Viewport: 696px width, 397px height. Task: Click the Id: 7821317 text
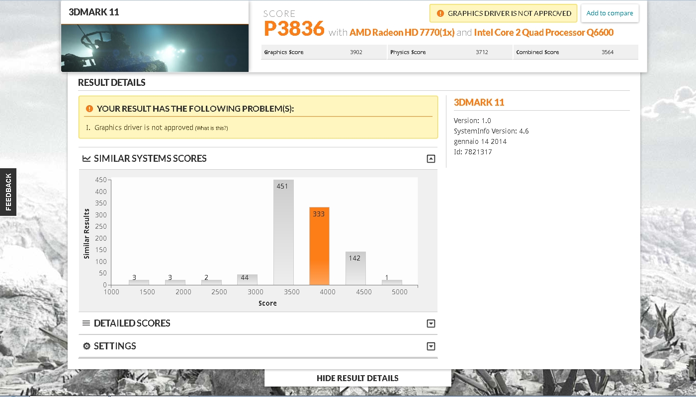coord(473,152)
